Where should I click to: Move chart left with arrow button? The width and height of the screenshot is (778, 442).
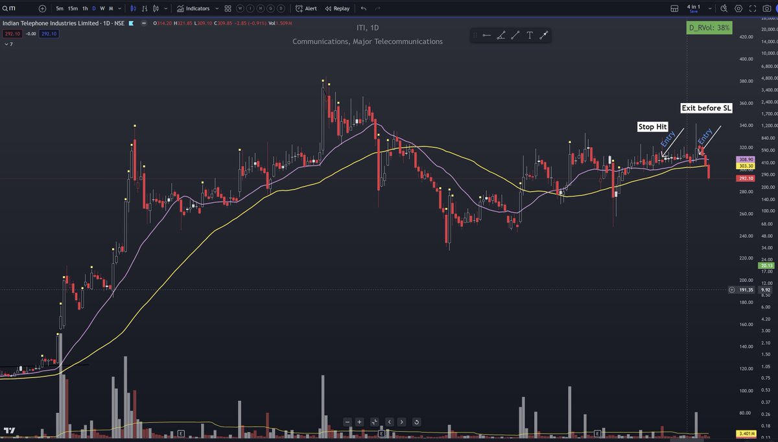point(389,422)
